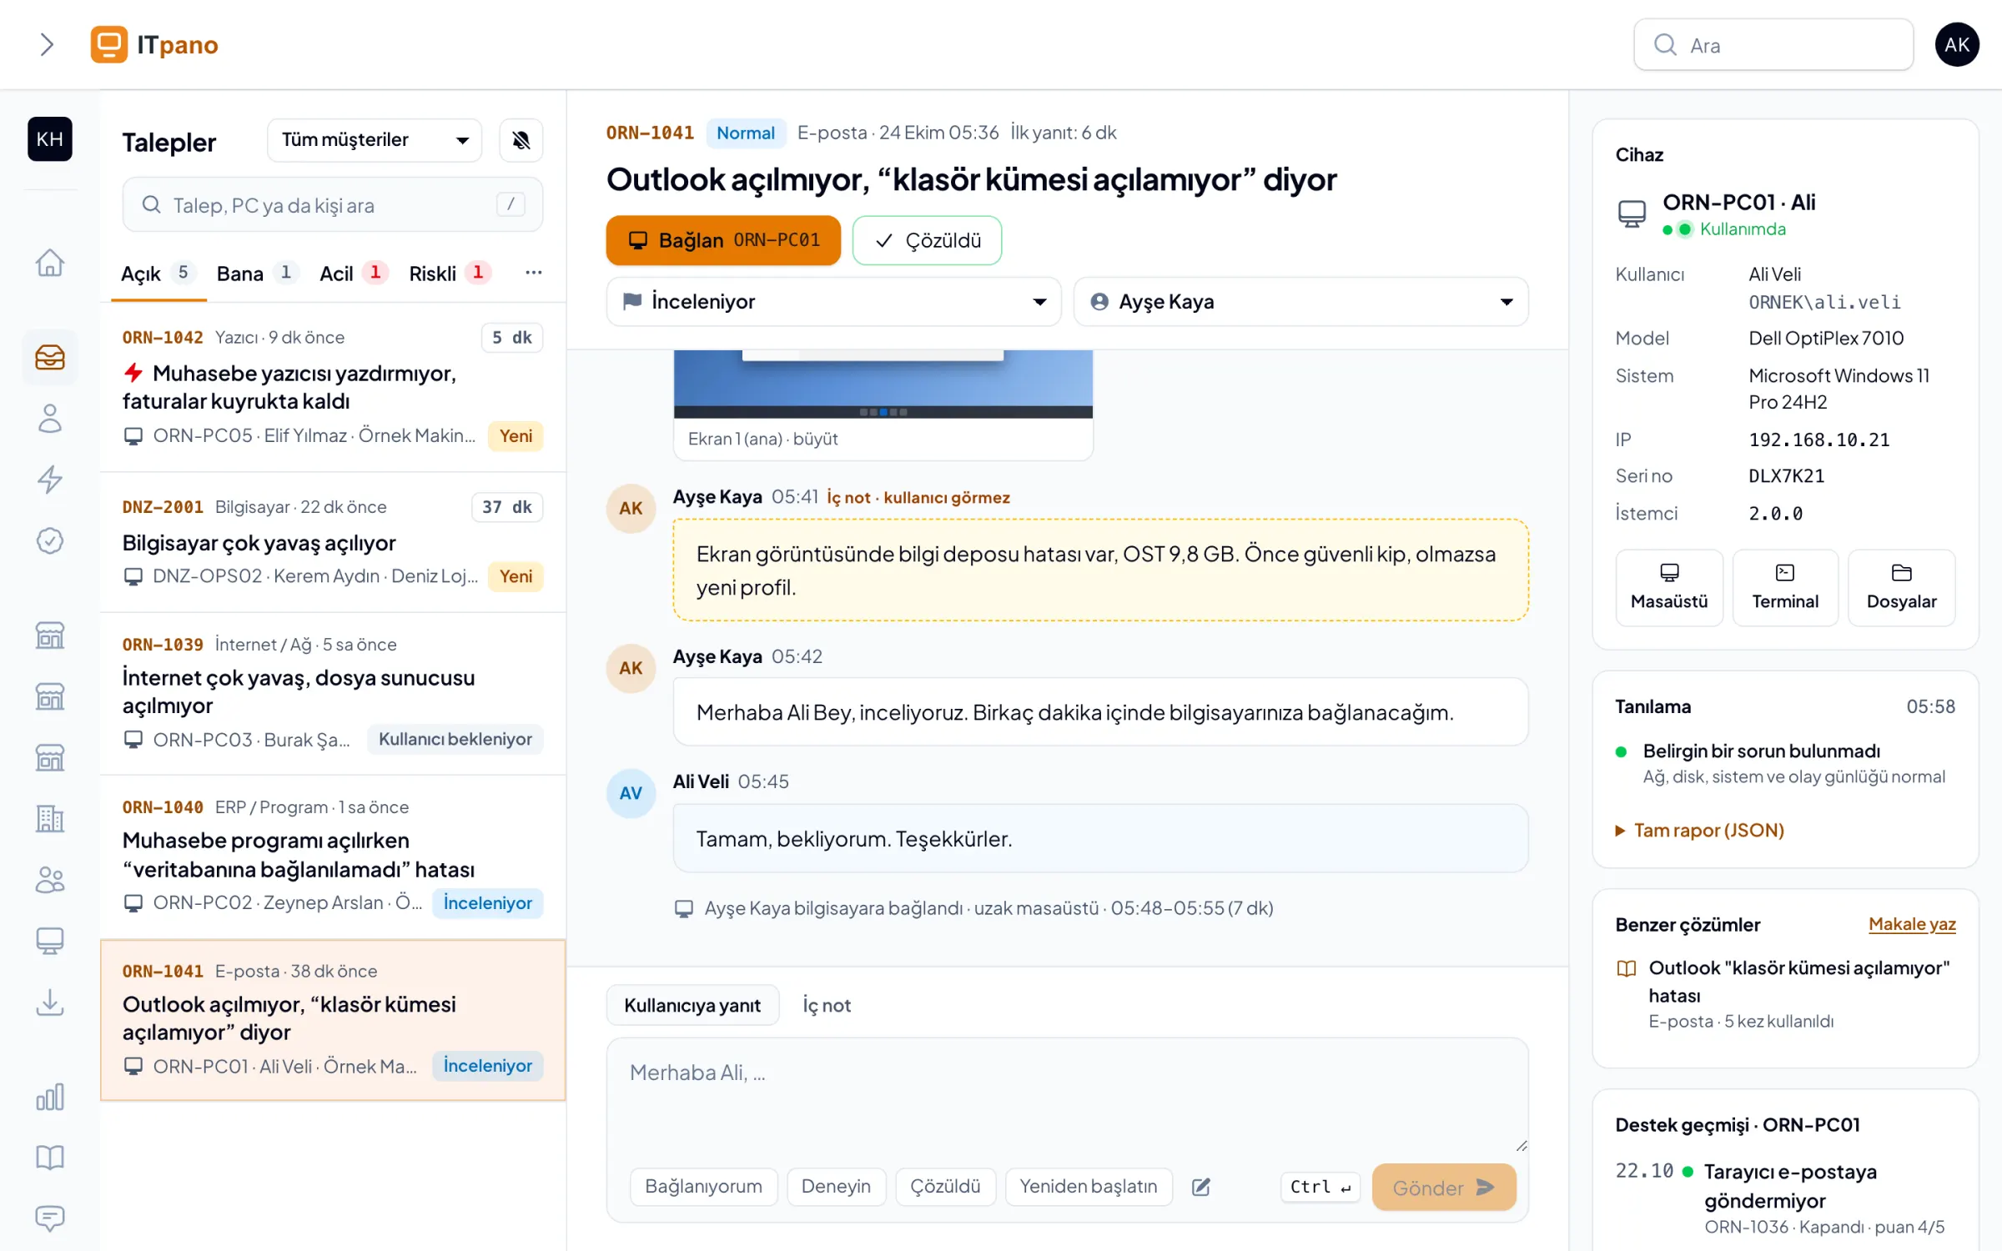Open the monitor devices icon in the sidebar
Image resolution: width=2002 pixels, height=1251 pixels.
coord(50,941)
